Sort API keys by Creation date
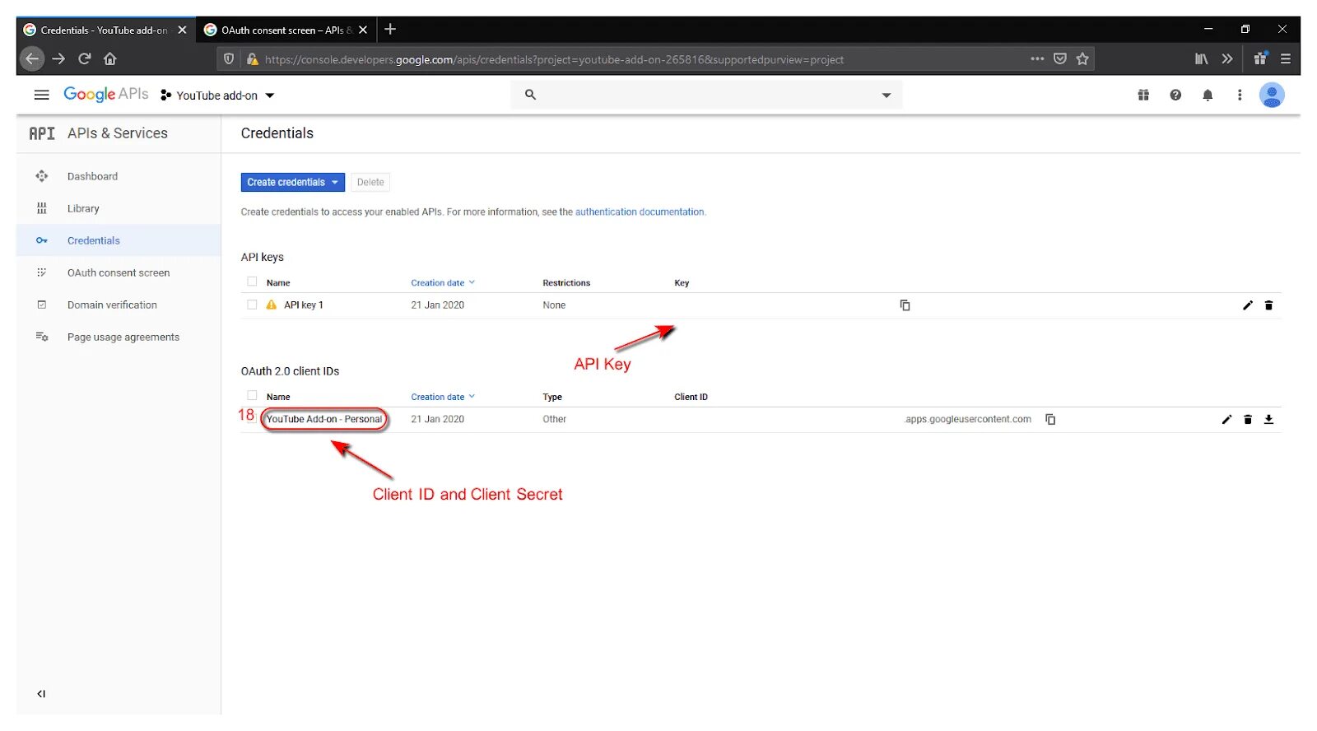 point(443,282)
